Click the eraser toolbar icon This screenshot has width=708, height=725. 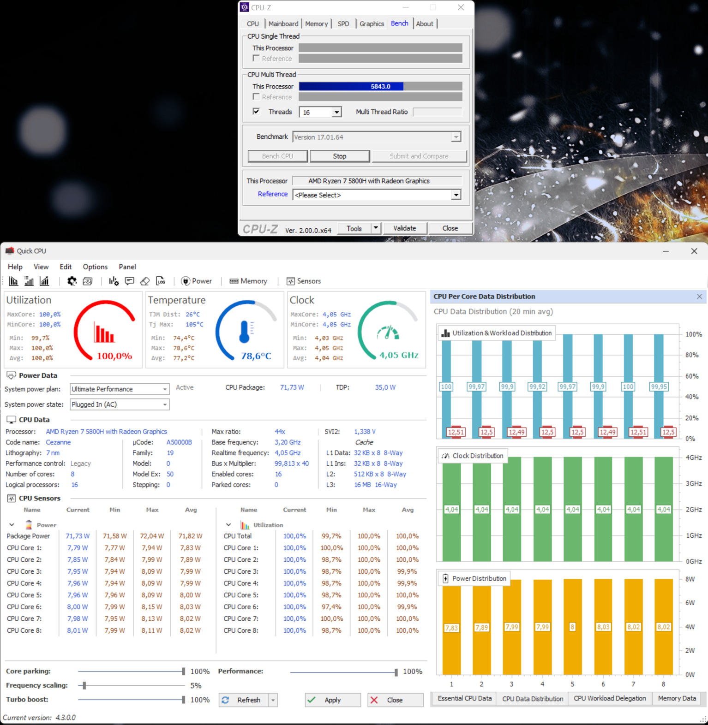(145, 281)
